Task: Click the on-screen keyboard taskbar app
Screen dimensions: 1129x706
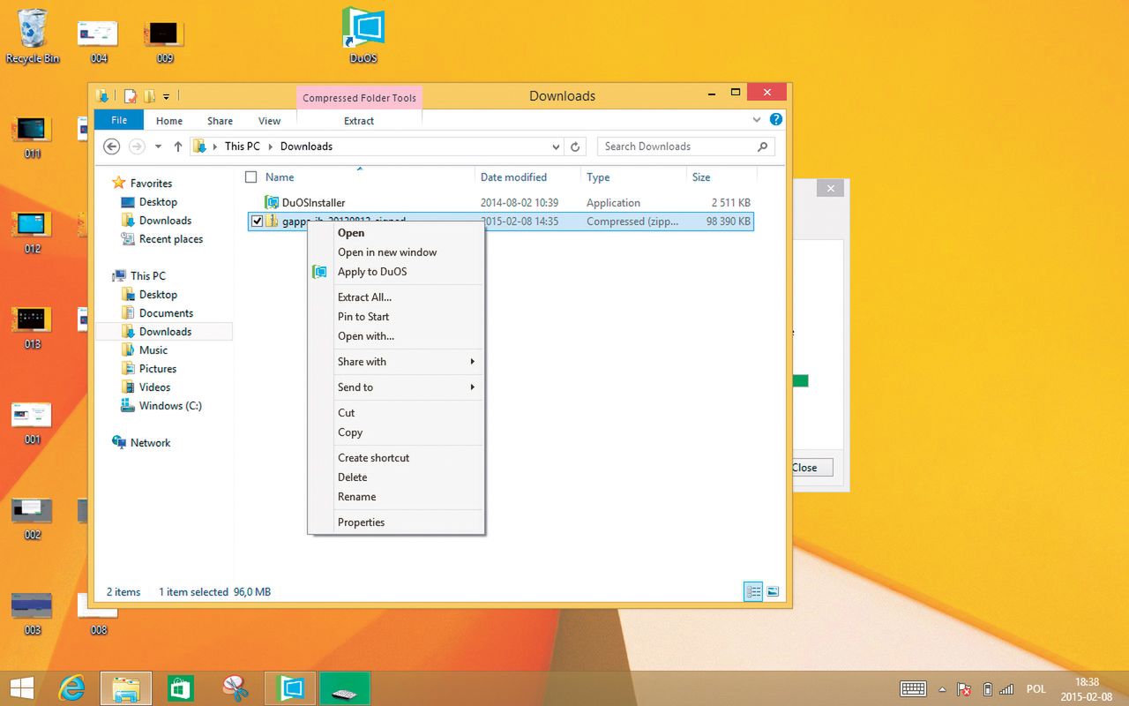Action: (345, 688)
